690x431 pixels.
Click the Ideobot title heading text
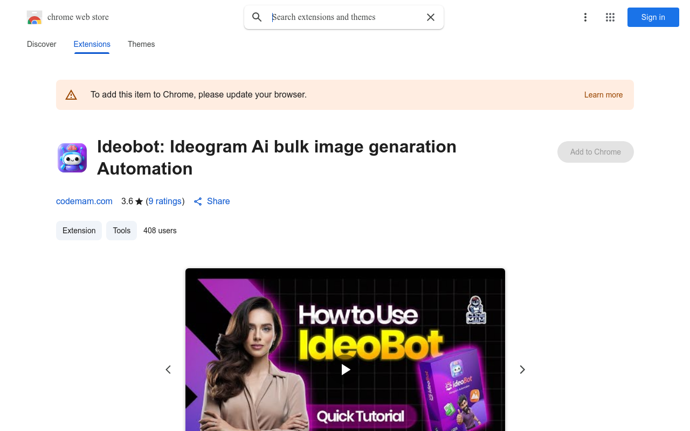[277, 157]
